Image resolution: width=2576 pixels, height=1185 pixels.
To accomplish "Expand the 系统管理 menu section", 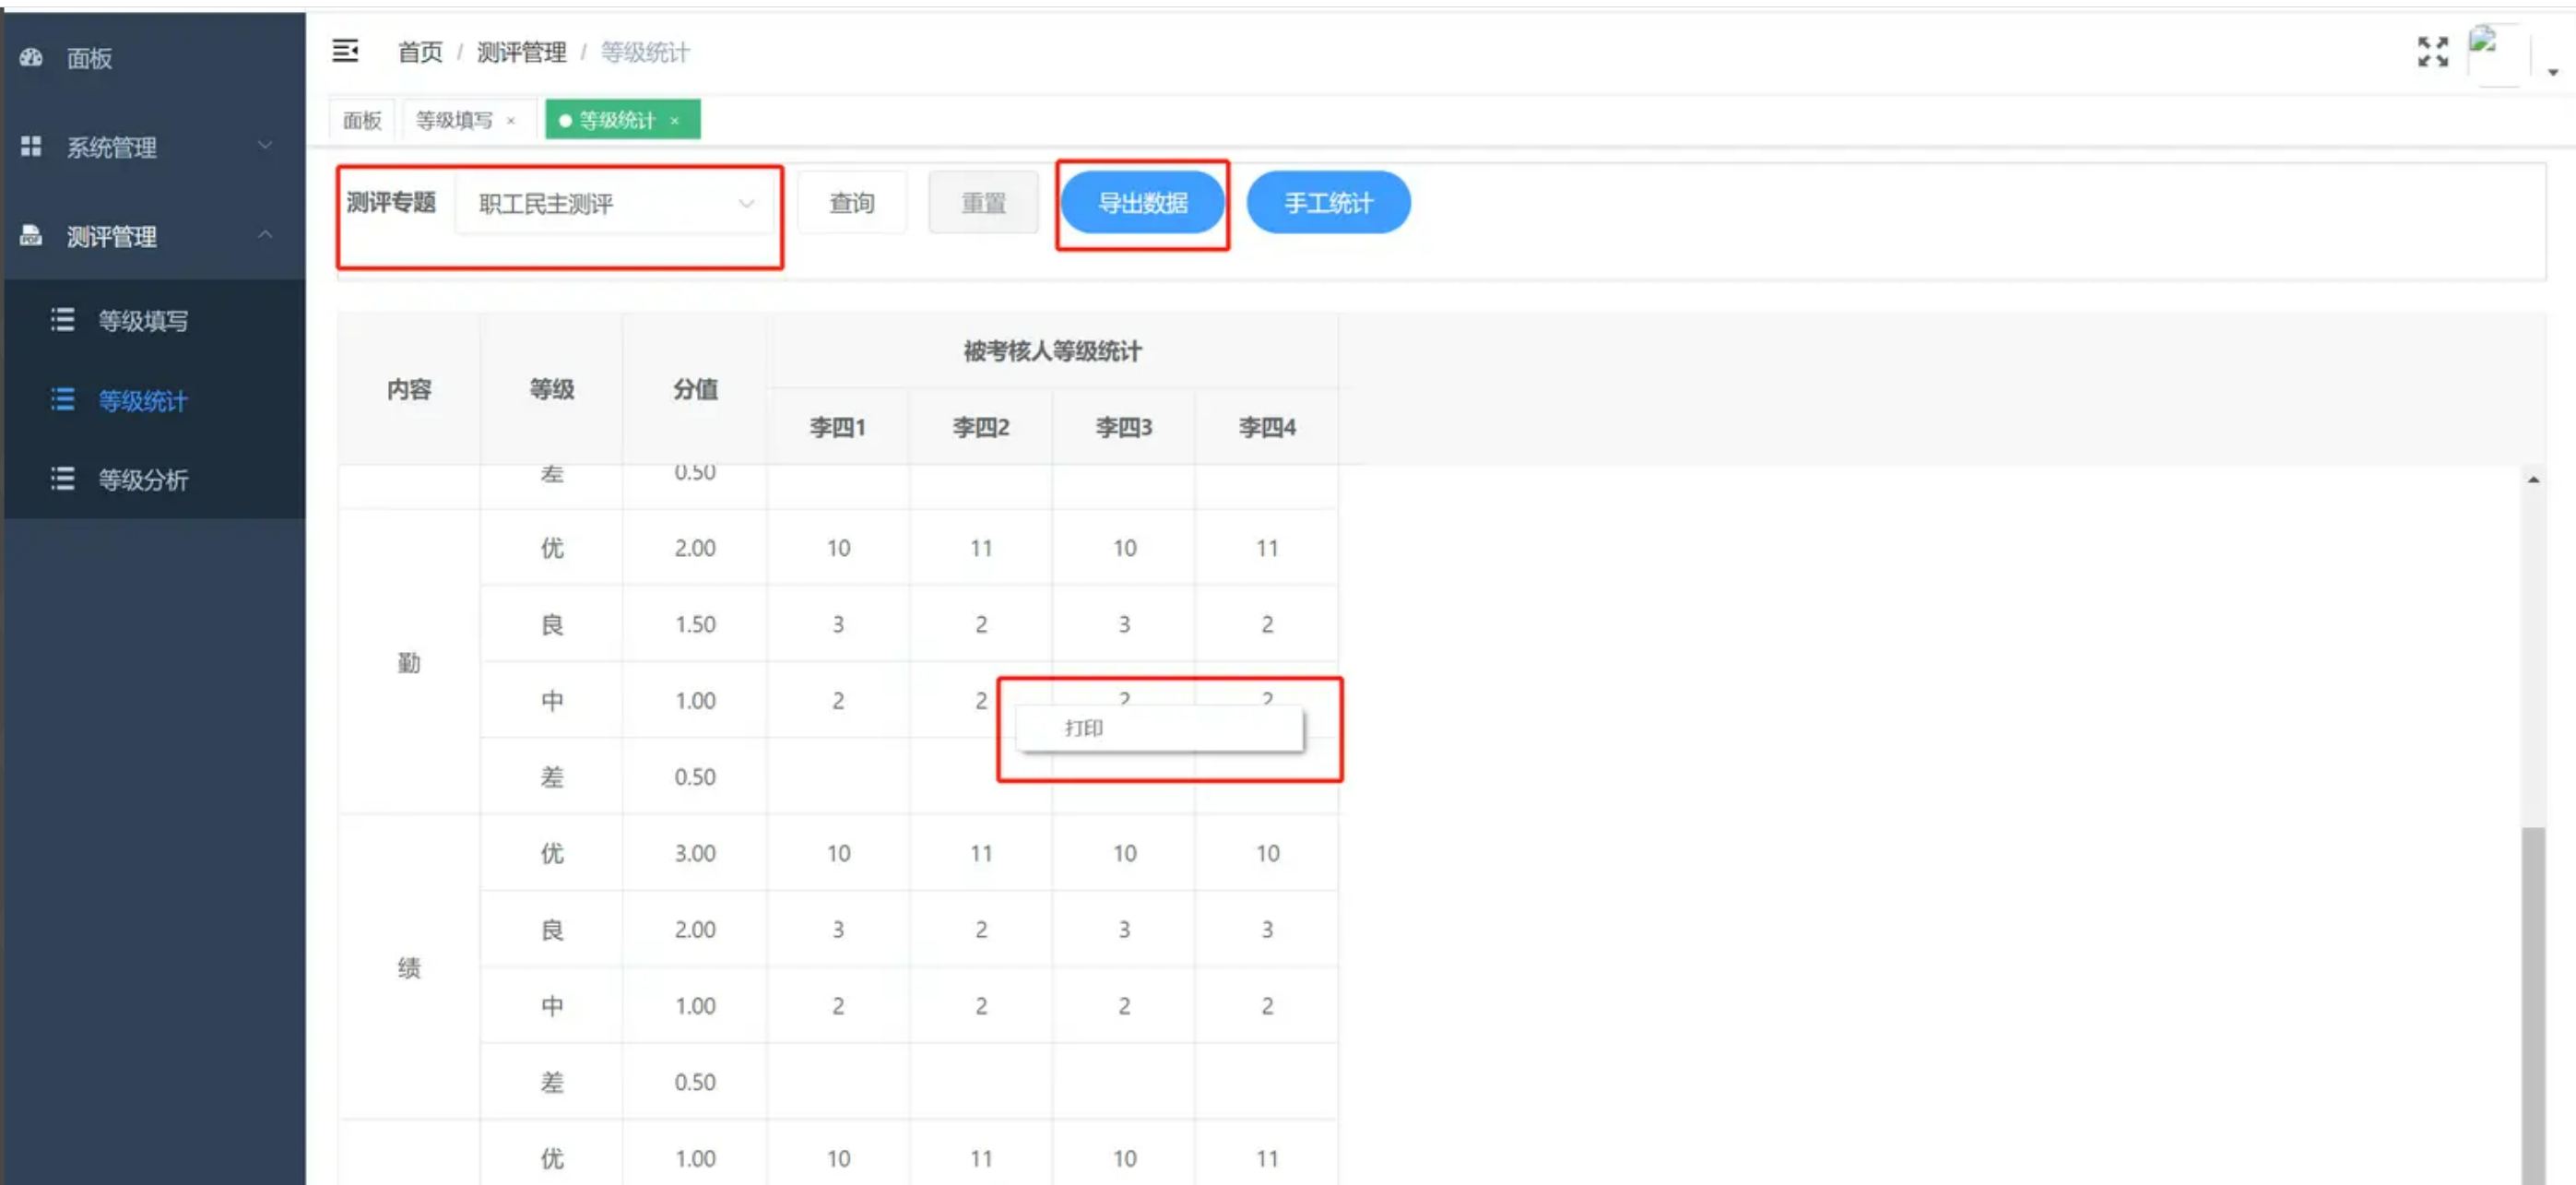I will click(x=265, y=147).
